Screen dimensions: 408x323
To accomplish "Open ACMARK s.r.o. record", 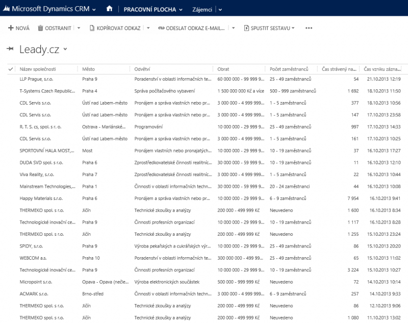I will (x=34, y=294).
